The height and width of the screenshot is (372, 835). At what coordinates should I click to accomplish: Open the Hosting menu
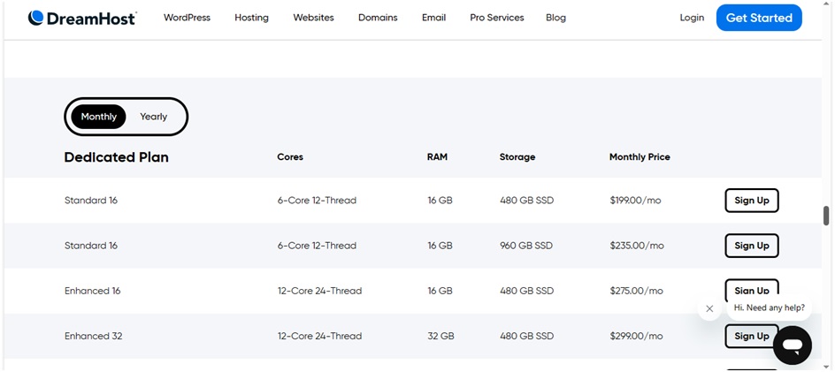(x=251, y=18)
